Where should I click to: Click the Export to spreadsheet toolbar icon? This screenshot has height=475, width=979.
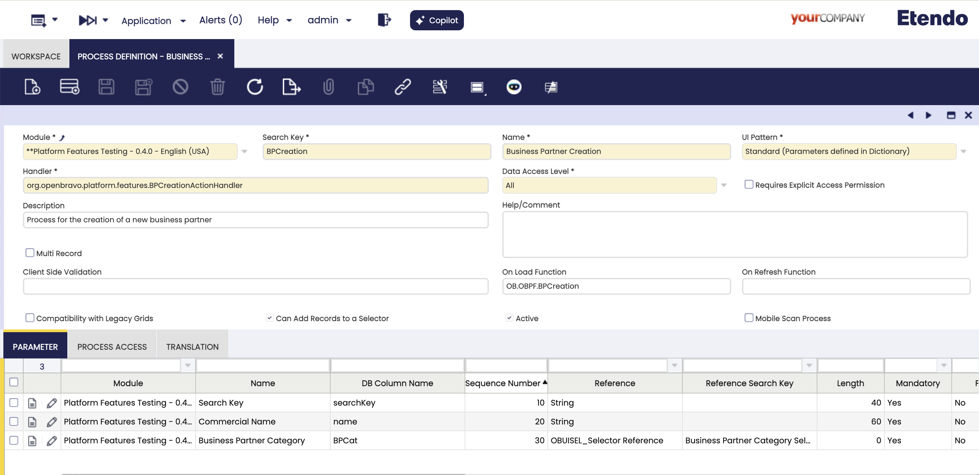292,87
